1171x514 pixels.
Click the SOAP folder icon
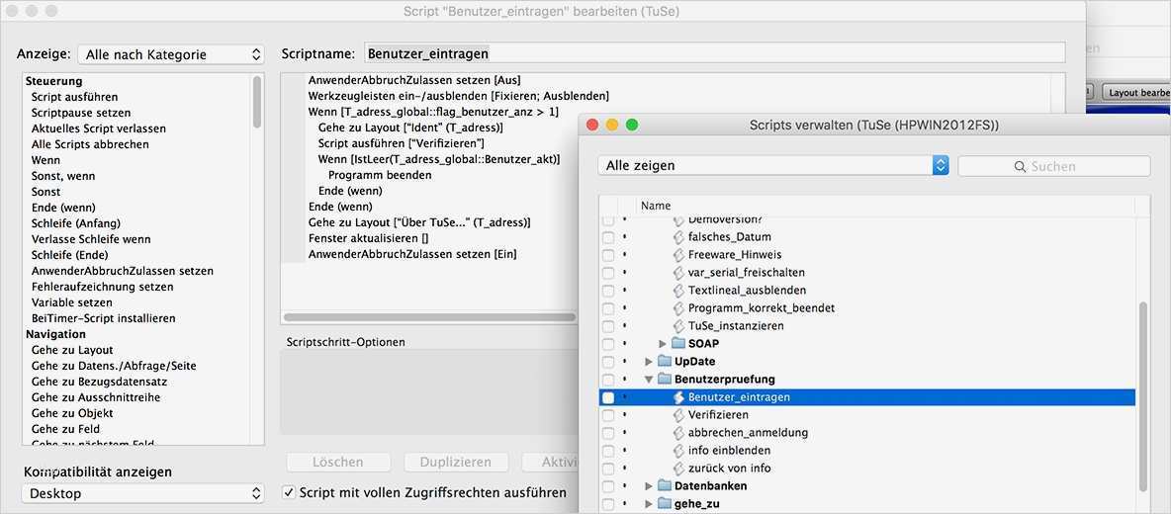[678, 343]
